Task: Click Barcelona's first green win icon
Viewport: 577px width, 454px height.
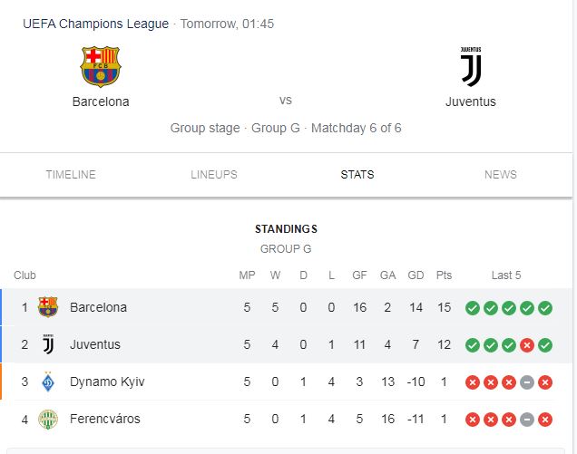Action: (x=473, y=308)
